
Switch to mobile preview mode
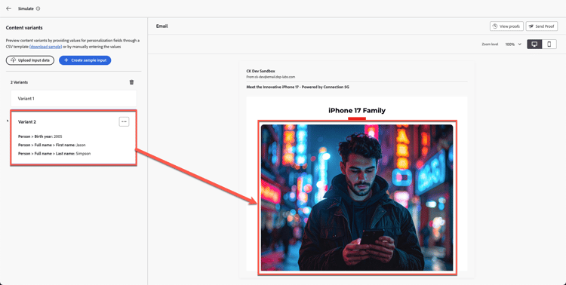(x=549, y=44)
